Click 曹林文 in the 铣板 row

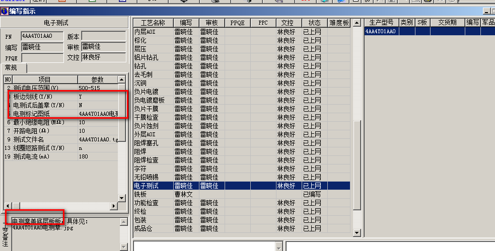(x=183, y=194)
